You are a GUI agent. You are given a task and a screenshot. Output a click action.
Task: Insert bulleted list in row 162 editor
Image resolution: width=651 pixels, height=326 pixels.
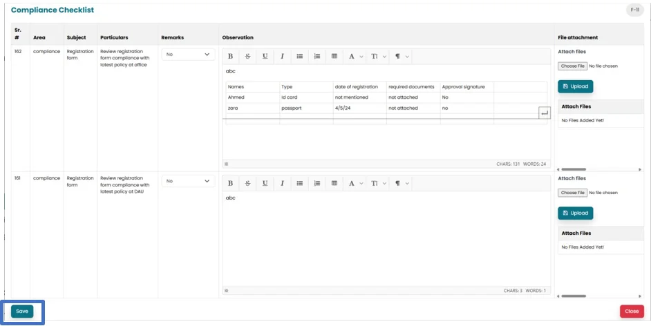click(x=299, y=57)
